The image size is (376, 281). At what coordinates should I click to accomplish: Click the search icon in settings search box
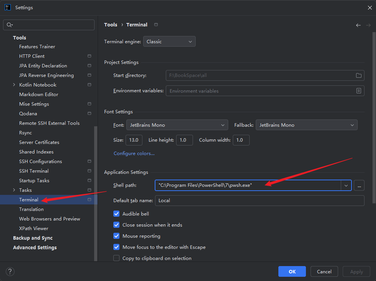point(10,25)
